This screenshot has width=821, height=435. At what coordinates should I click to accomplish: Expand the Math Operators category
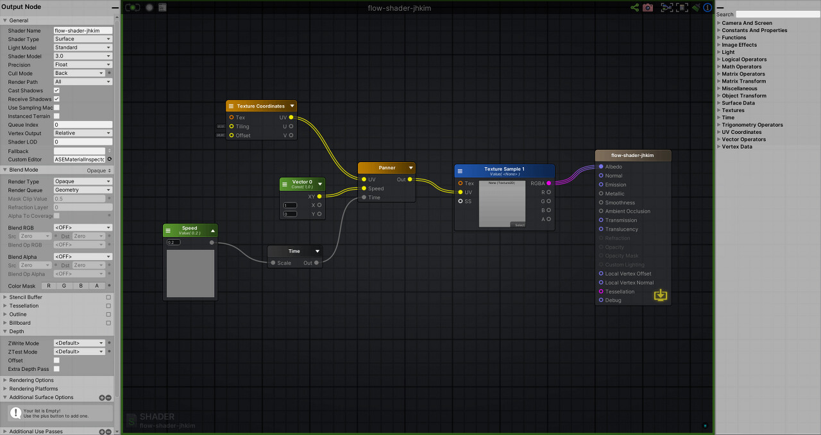[741, 67]
